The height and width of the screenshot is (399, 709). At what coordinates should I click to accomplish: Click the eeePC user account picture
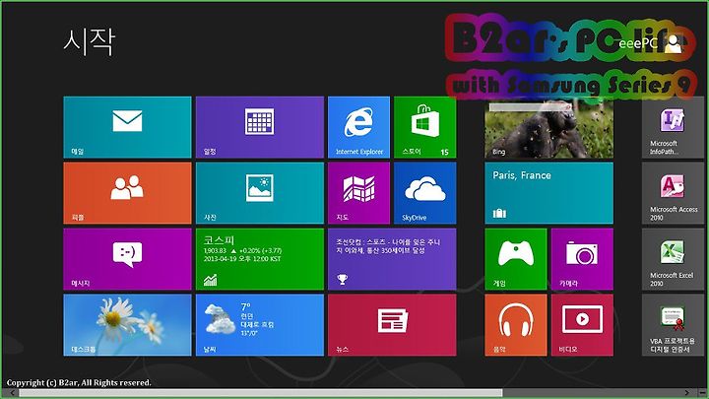pos(674,44)
